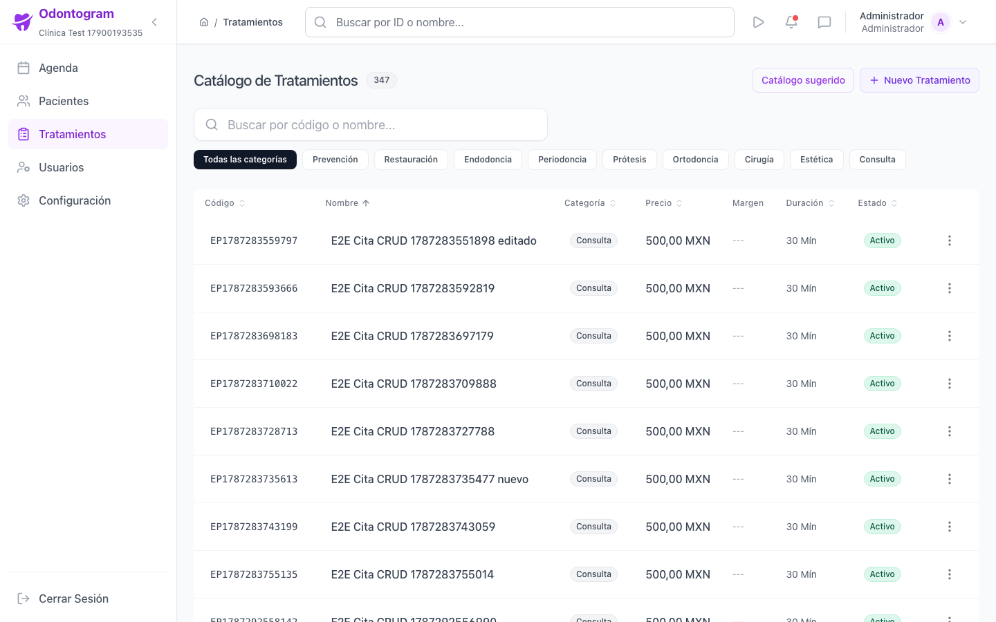Open row actions for EP1787283698183

(x=950, y=336)
